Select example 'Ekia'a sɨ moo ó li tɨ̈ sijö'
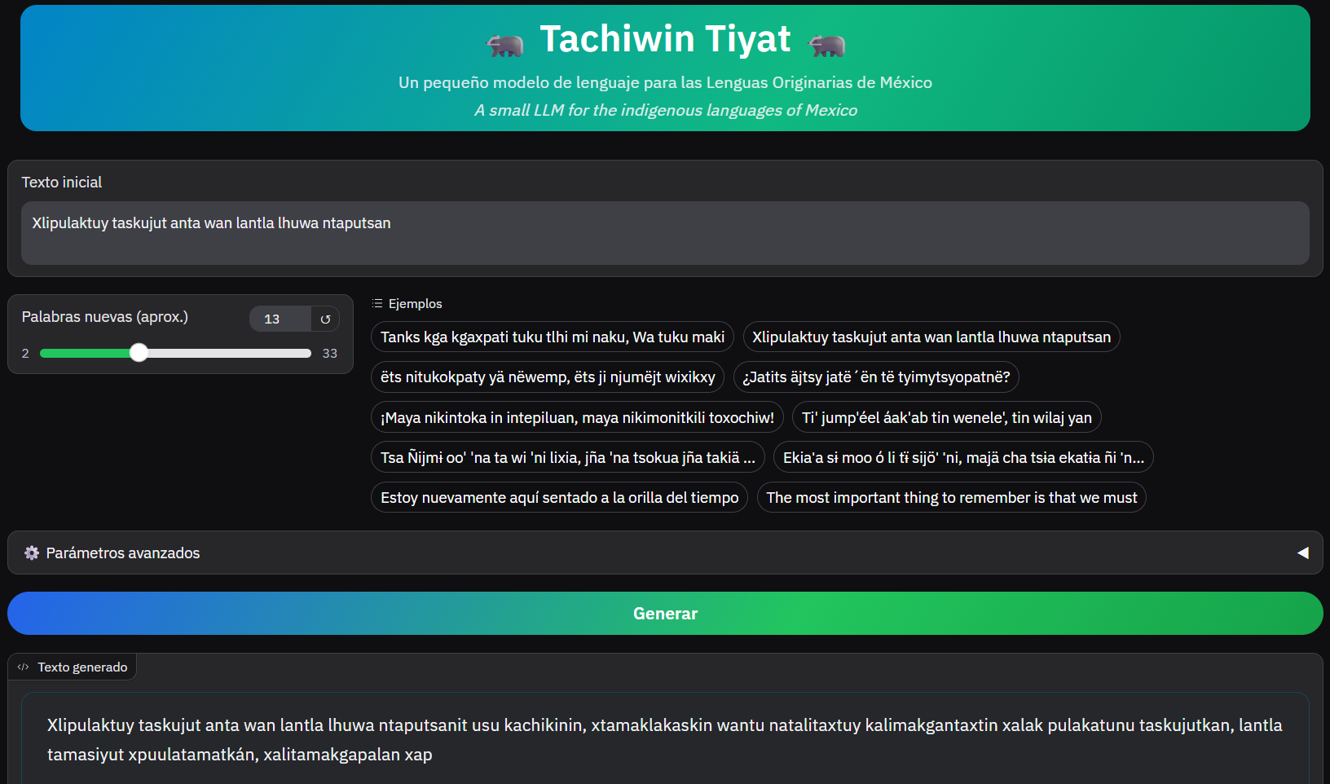The image size is (1330, 784). click(963, 457)
